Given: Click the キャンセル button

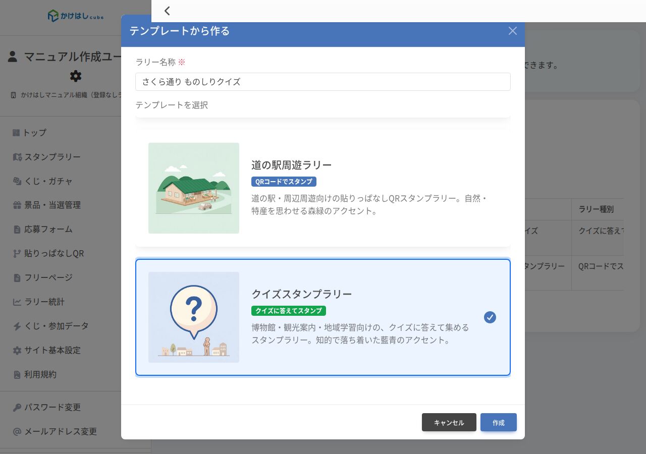Looking at the screenshot, I should tap(449, 422).
